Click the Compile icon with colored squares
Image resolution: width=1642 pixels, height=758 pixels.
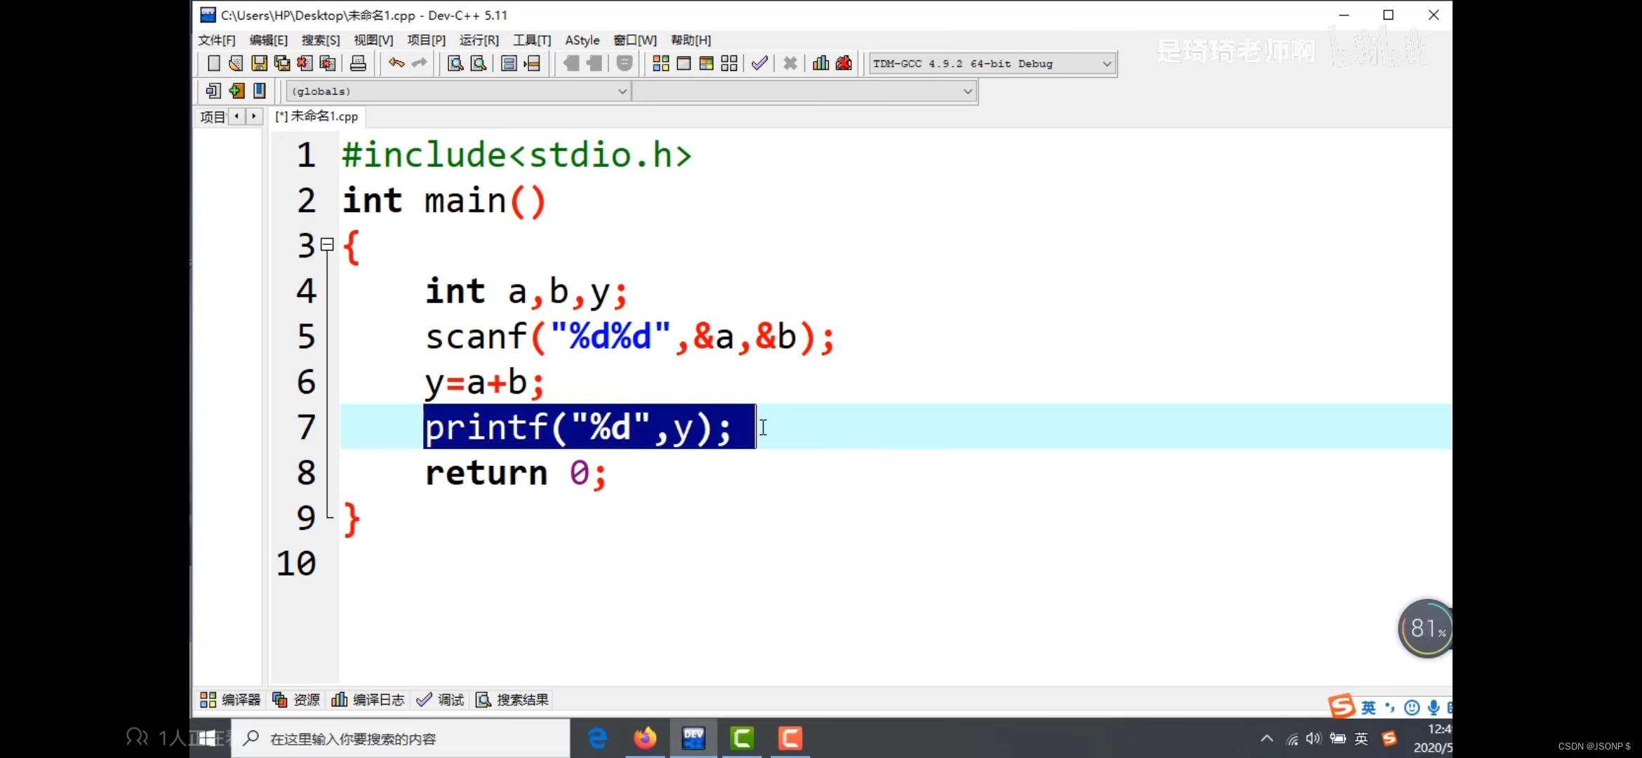pyautogui.click(x=660, y=64)
